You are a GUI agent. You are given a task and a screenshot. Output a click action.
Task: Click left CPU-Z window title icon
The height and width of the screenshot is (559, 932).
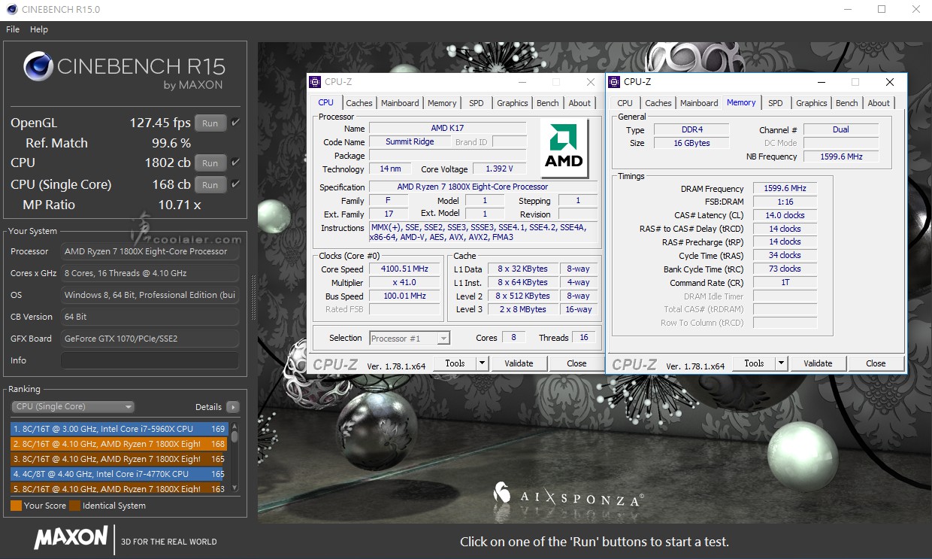[x=316, y=82]
